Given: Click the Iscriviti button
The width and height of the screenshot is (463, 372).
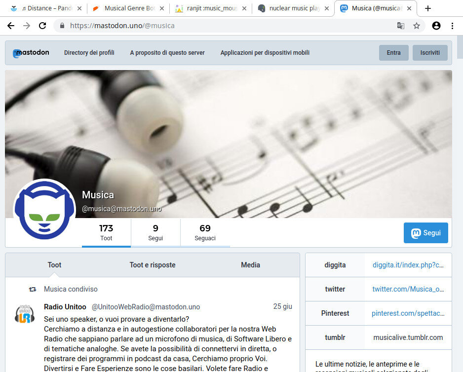Looking at the screenshot, I should [x=429, y=53].
